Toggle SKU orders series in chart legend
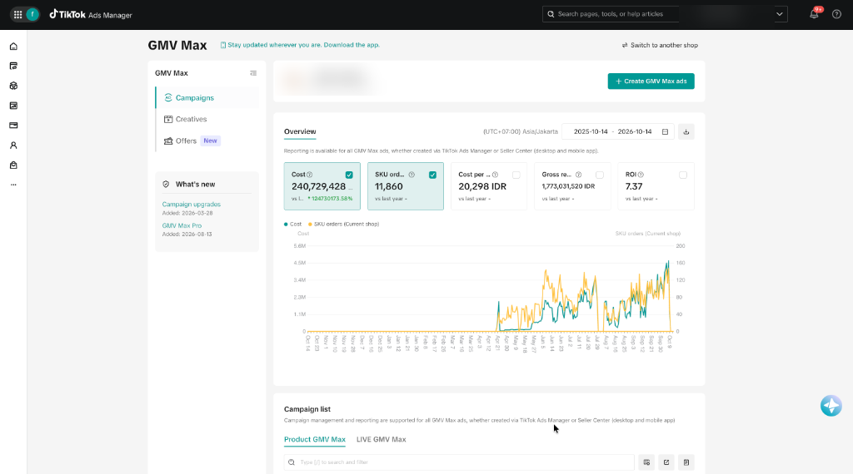The height and width of the screenshot is (474, 853). pyautogui.click(x=343, y=225)
